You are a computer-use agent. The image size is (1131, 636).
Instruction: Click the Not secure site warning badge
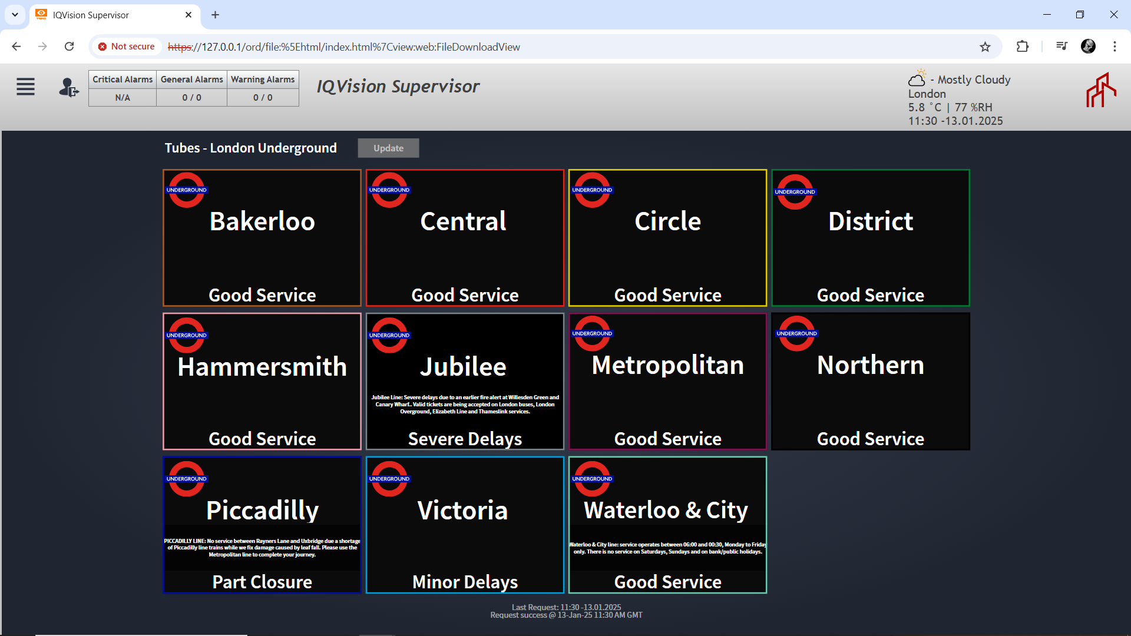coord(126,47)
